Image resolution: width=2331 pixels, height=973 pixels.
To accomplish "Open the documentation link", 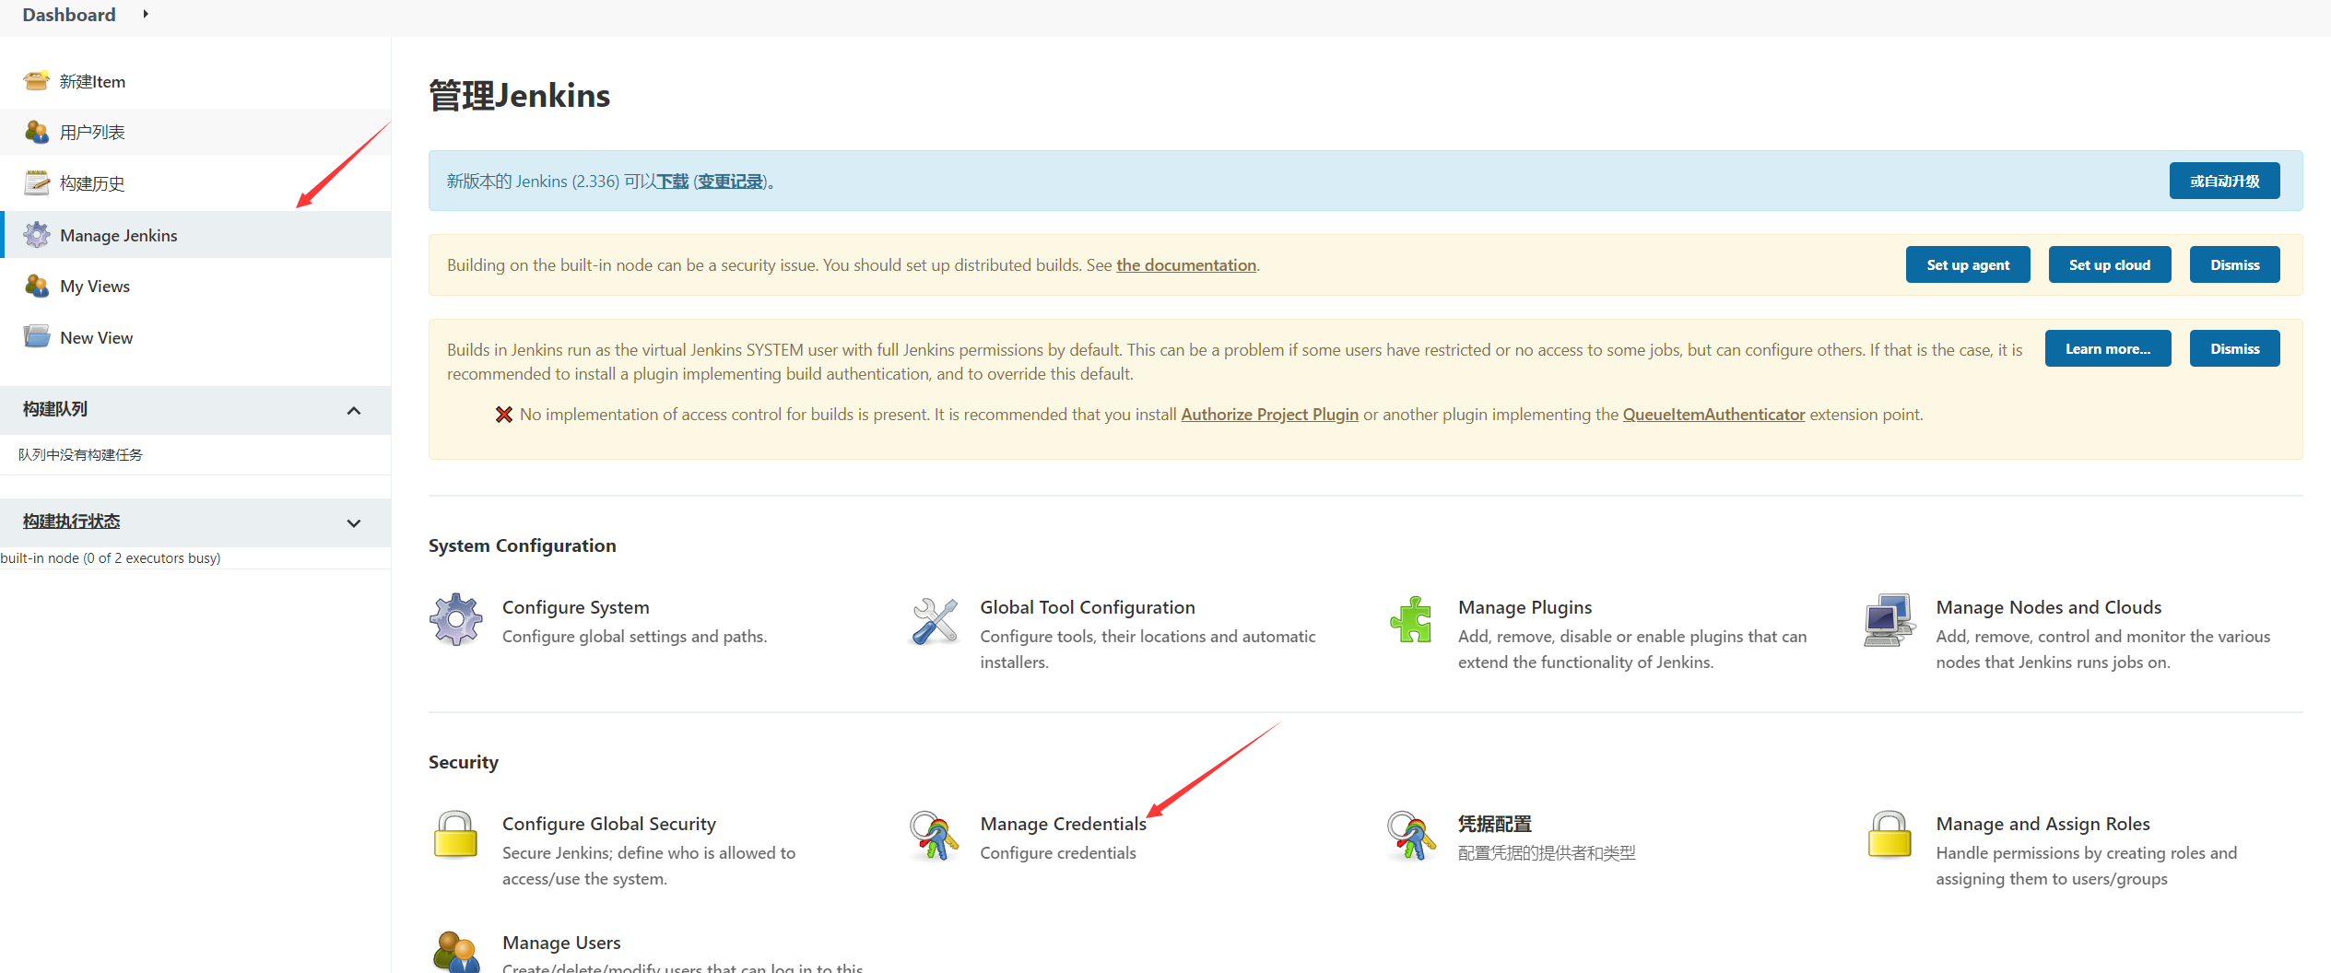I will coord(1186,265).
